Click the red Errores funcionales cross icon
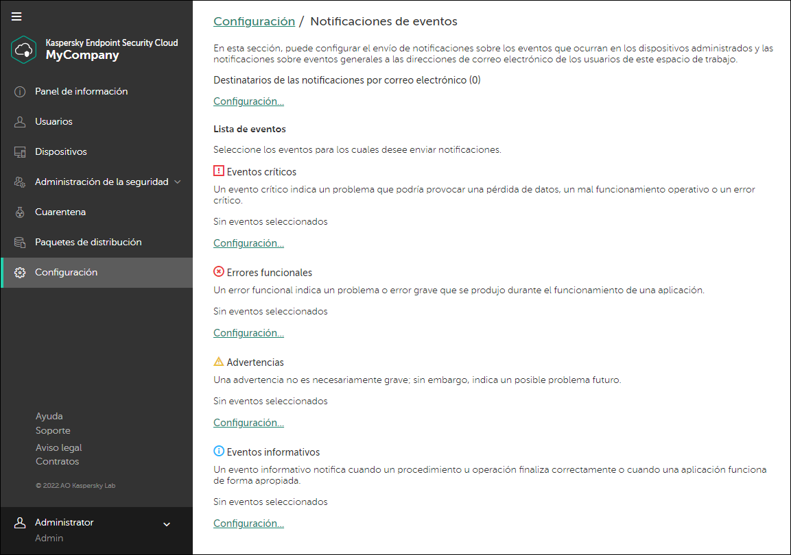791x555 pixels. (x=218, y=272)
